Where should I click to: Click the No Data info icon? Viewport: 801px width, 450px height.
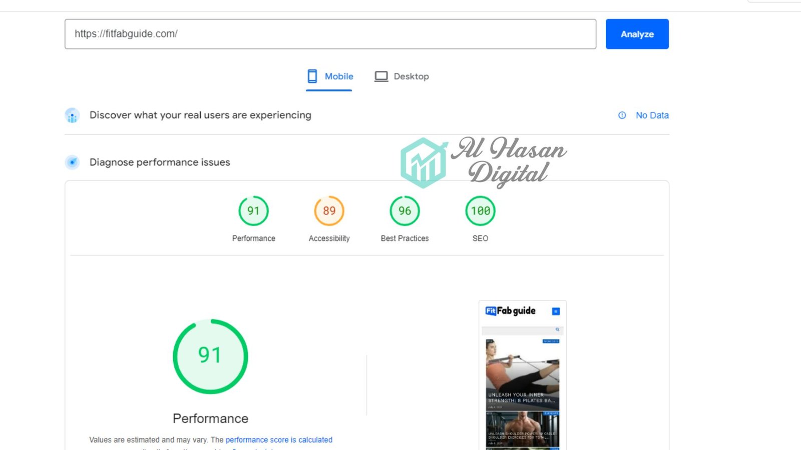(622, 115)
